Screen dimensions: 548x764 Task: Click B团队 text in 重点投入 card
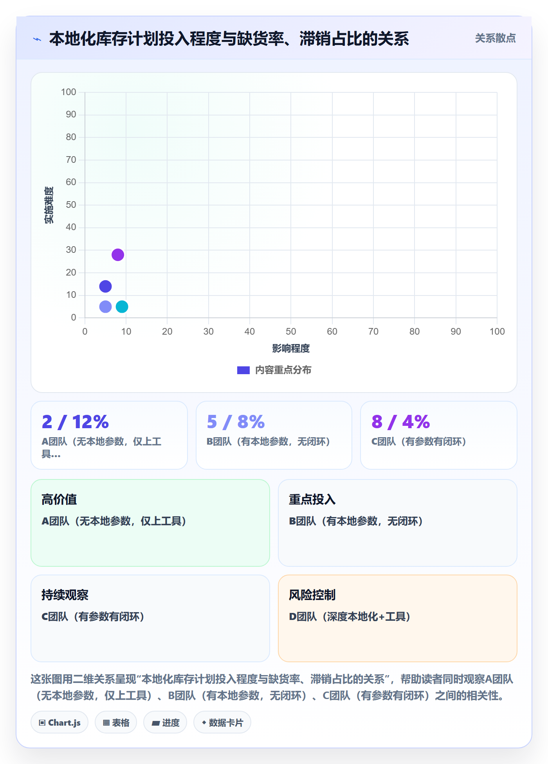point(356,521)
